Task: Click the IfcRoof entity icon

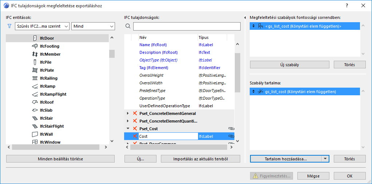Action: (35, 102)
